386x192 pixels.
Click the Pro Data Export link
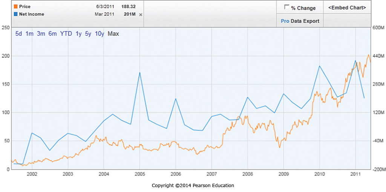[x=300, y=21]
